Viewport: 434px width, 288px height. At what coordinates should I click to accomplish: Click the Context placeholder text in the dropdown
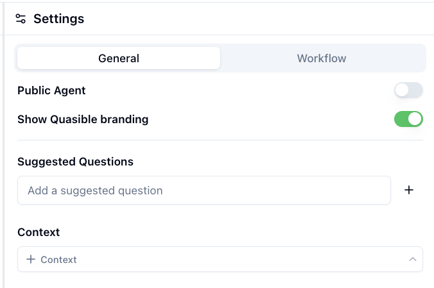(58, 260)
